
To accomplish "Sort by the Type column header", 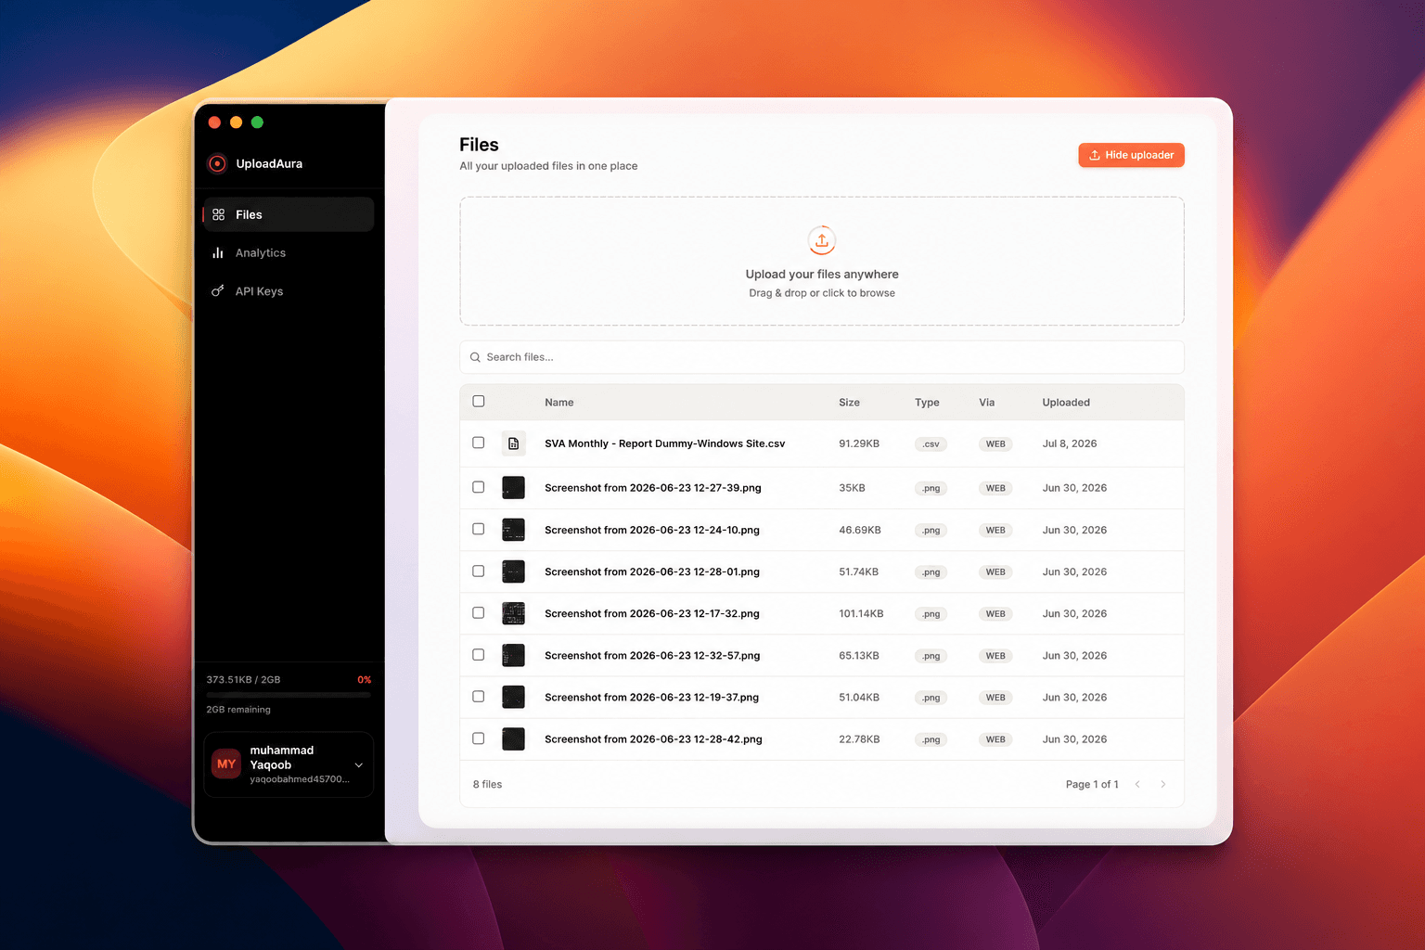I will (x=927, y=403).
